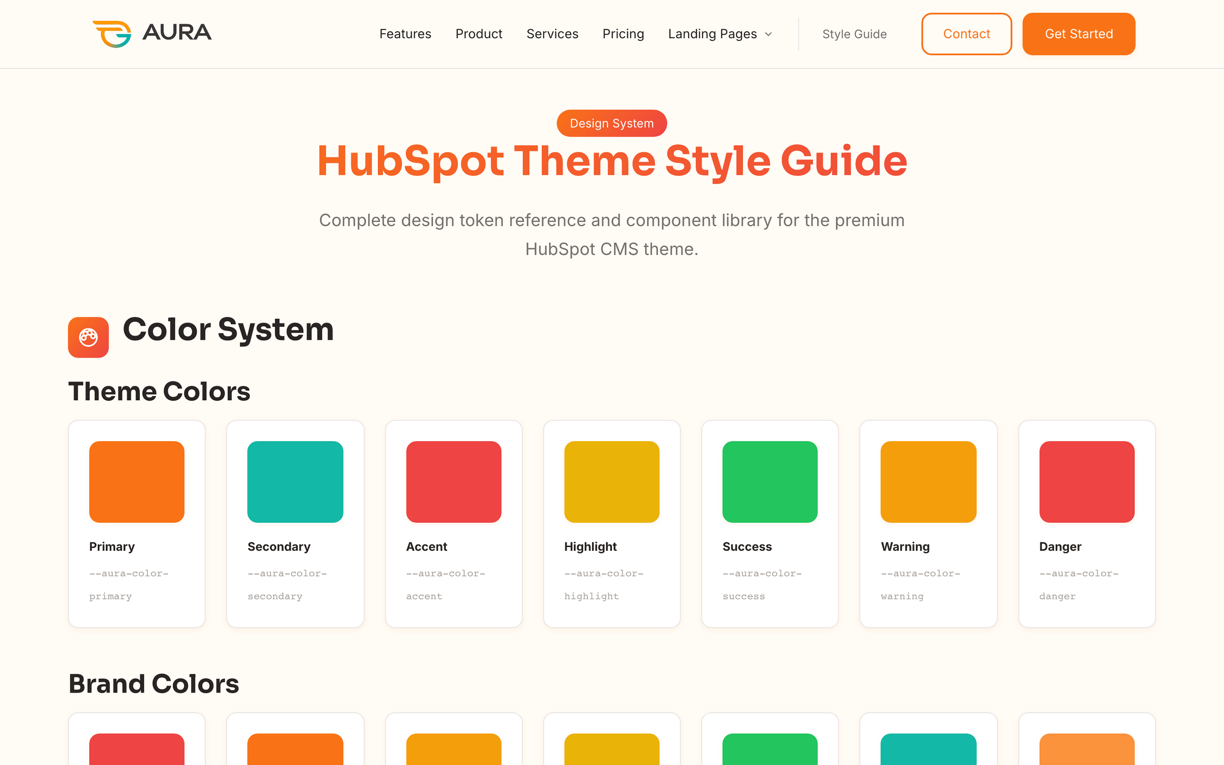Viewport: 1224px width, 765px height.
Task: Click the first red Brand Colors swatch
Action: point(137,749)
